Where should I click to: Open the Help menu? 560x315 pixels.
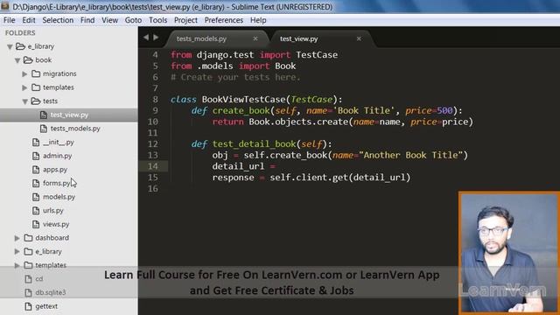[258, 20]
